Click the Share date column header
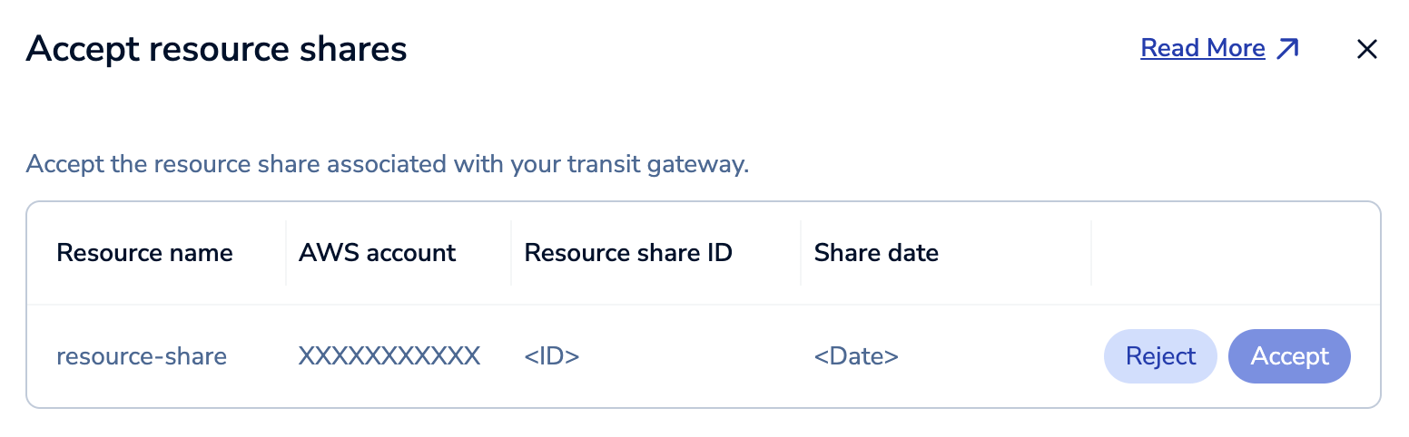Screen dimensions: 1409x437 [x=876, y=252]
